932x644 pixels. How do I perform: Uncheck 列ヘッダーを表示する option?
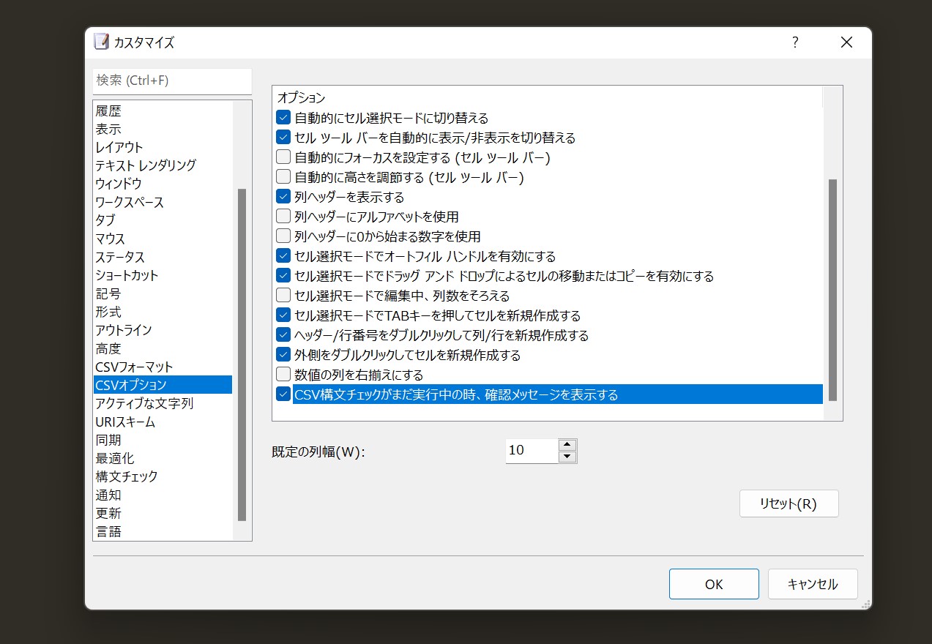283,196
